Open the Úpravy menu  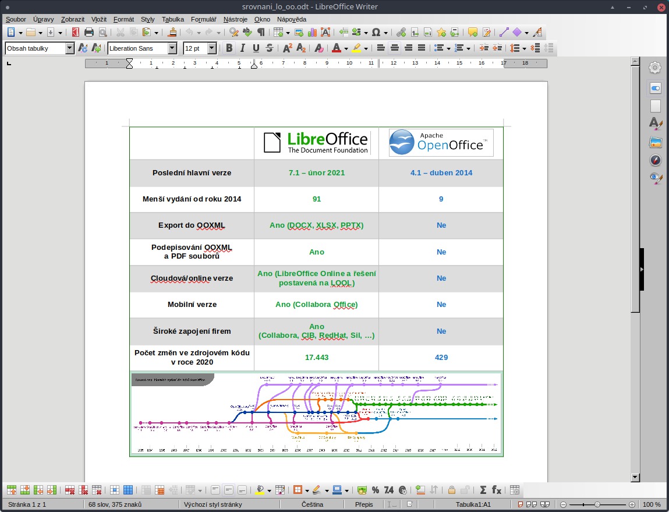44,19
